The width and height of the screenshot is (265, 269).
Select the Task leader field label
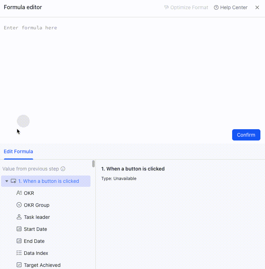pos(37,217)
